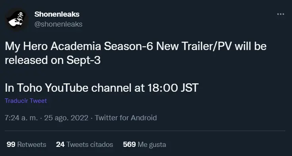The width and height of the screenshot is (292, 156).
Task: Click the '18:00 JST' time in tweet
Action: click(x=173, y=88)
